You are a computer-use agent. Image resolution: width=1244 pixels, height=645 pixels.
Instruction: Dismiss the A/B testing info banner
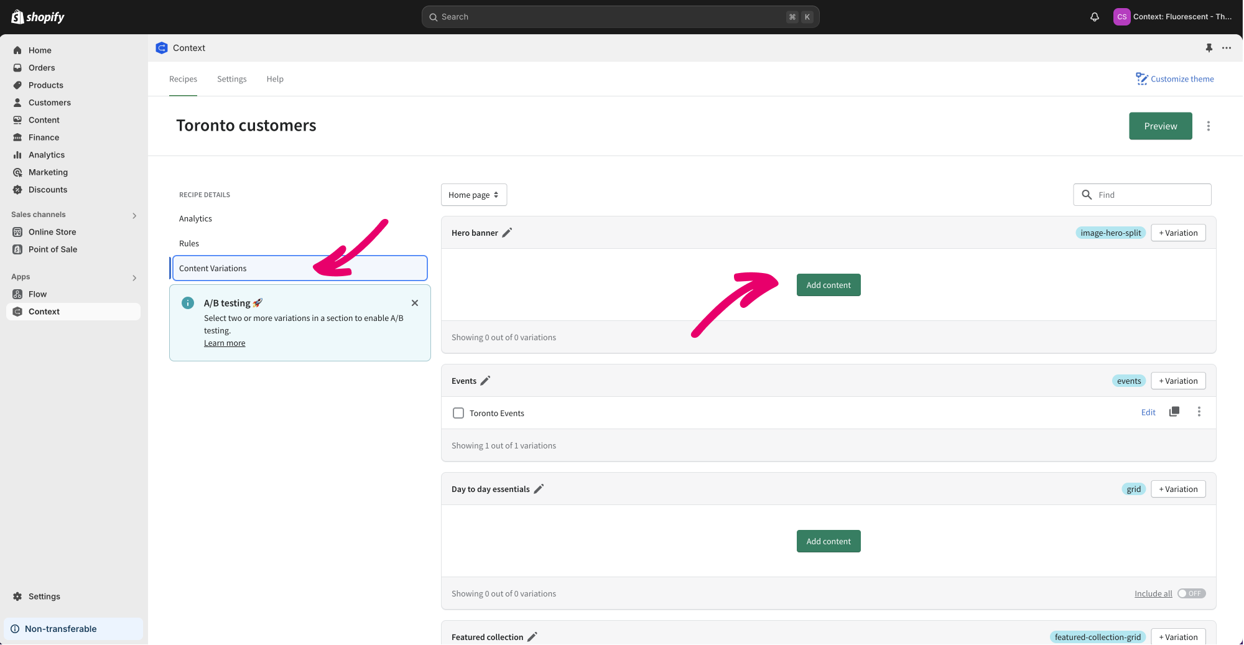coord(415,303)
